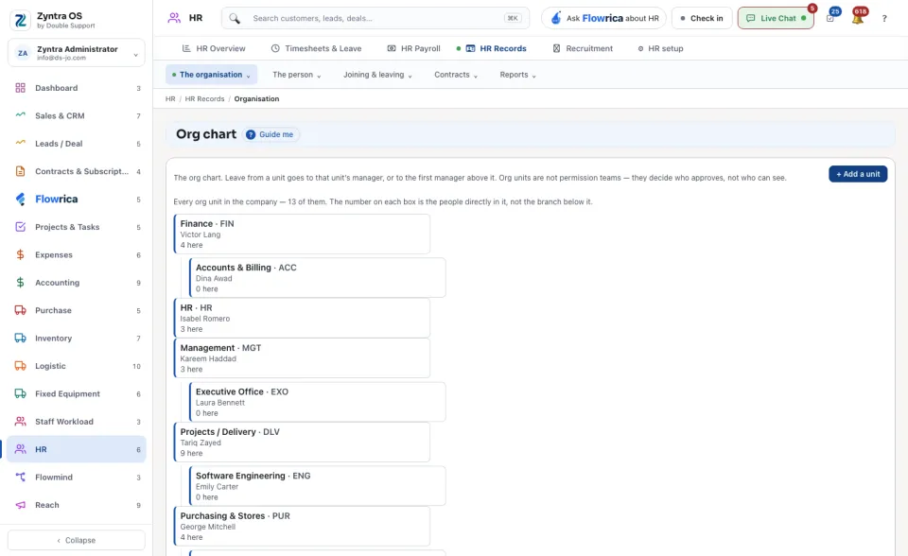Open the notifications bell icon
Viewport: 908px width, 556px height.
point(858,18)
